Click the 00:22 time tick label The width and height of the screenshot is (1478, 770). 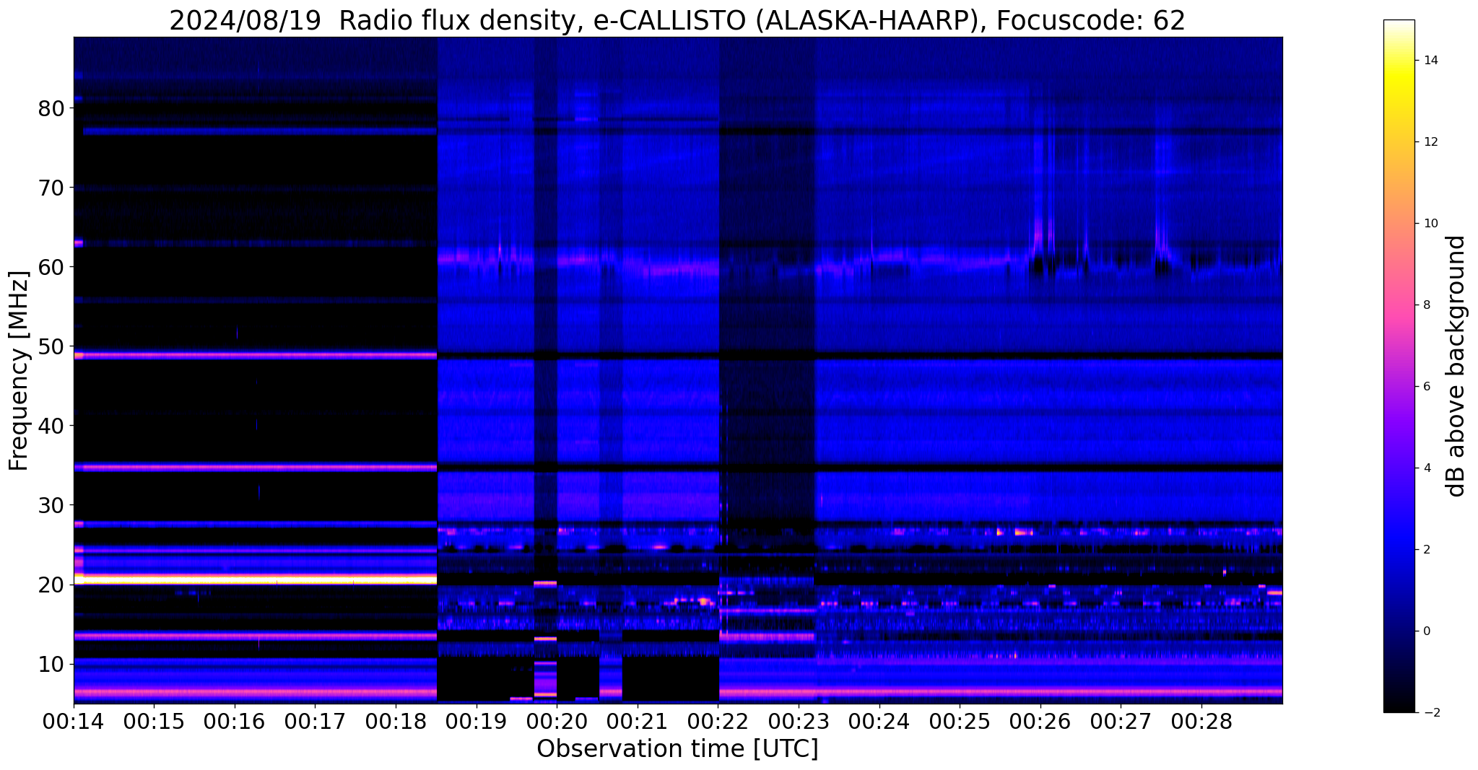click(x=718, y=721)
